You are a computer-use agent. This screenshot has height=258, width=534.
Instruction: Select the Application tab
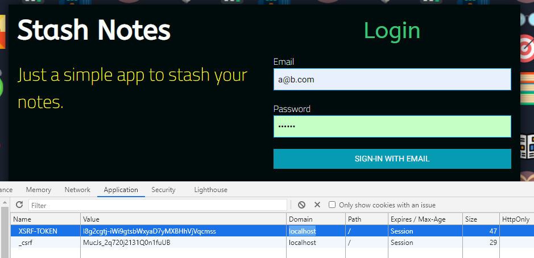coord(121,190)
